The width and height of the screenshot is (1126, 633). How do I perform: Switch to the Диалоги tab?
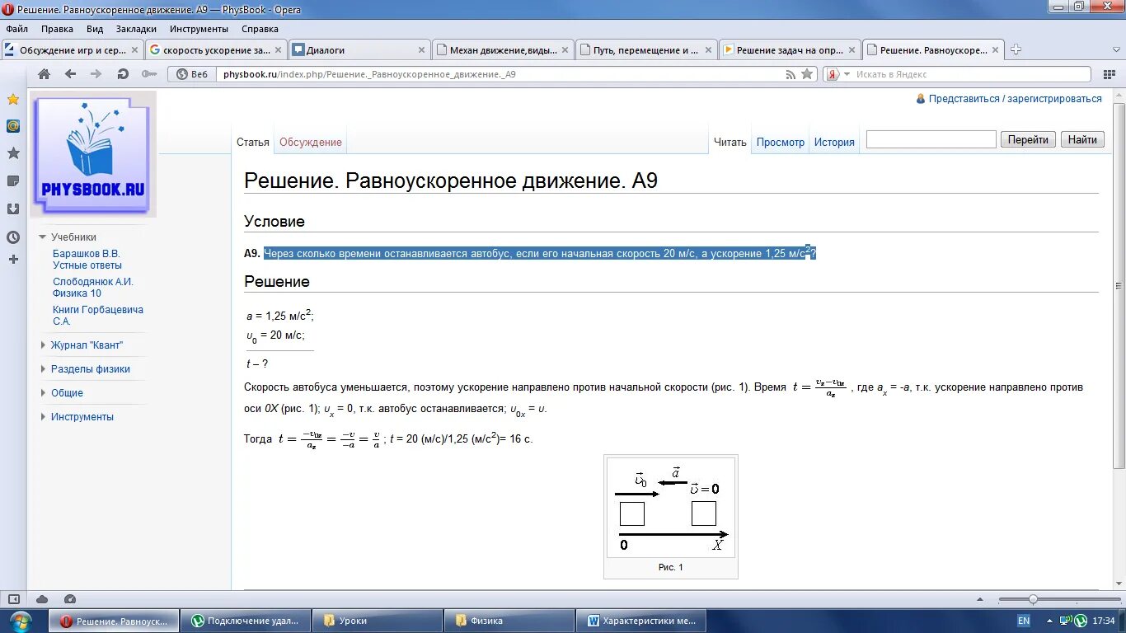click(360, 50)
